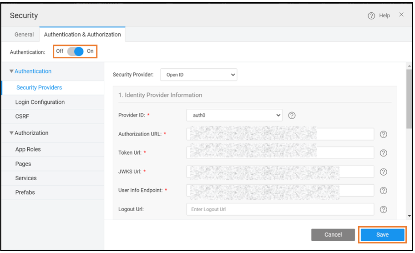The image size is (415, 253).
Task: Toggle the Authentication On/Off switch
Action: tap(75, 51)
